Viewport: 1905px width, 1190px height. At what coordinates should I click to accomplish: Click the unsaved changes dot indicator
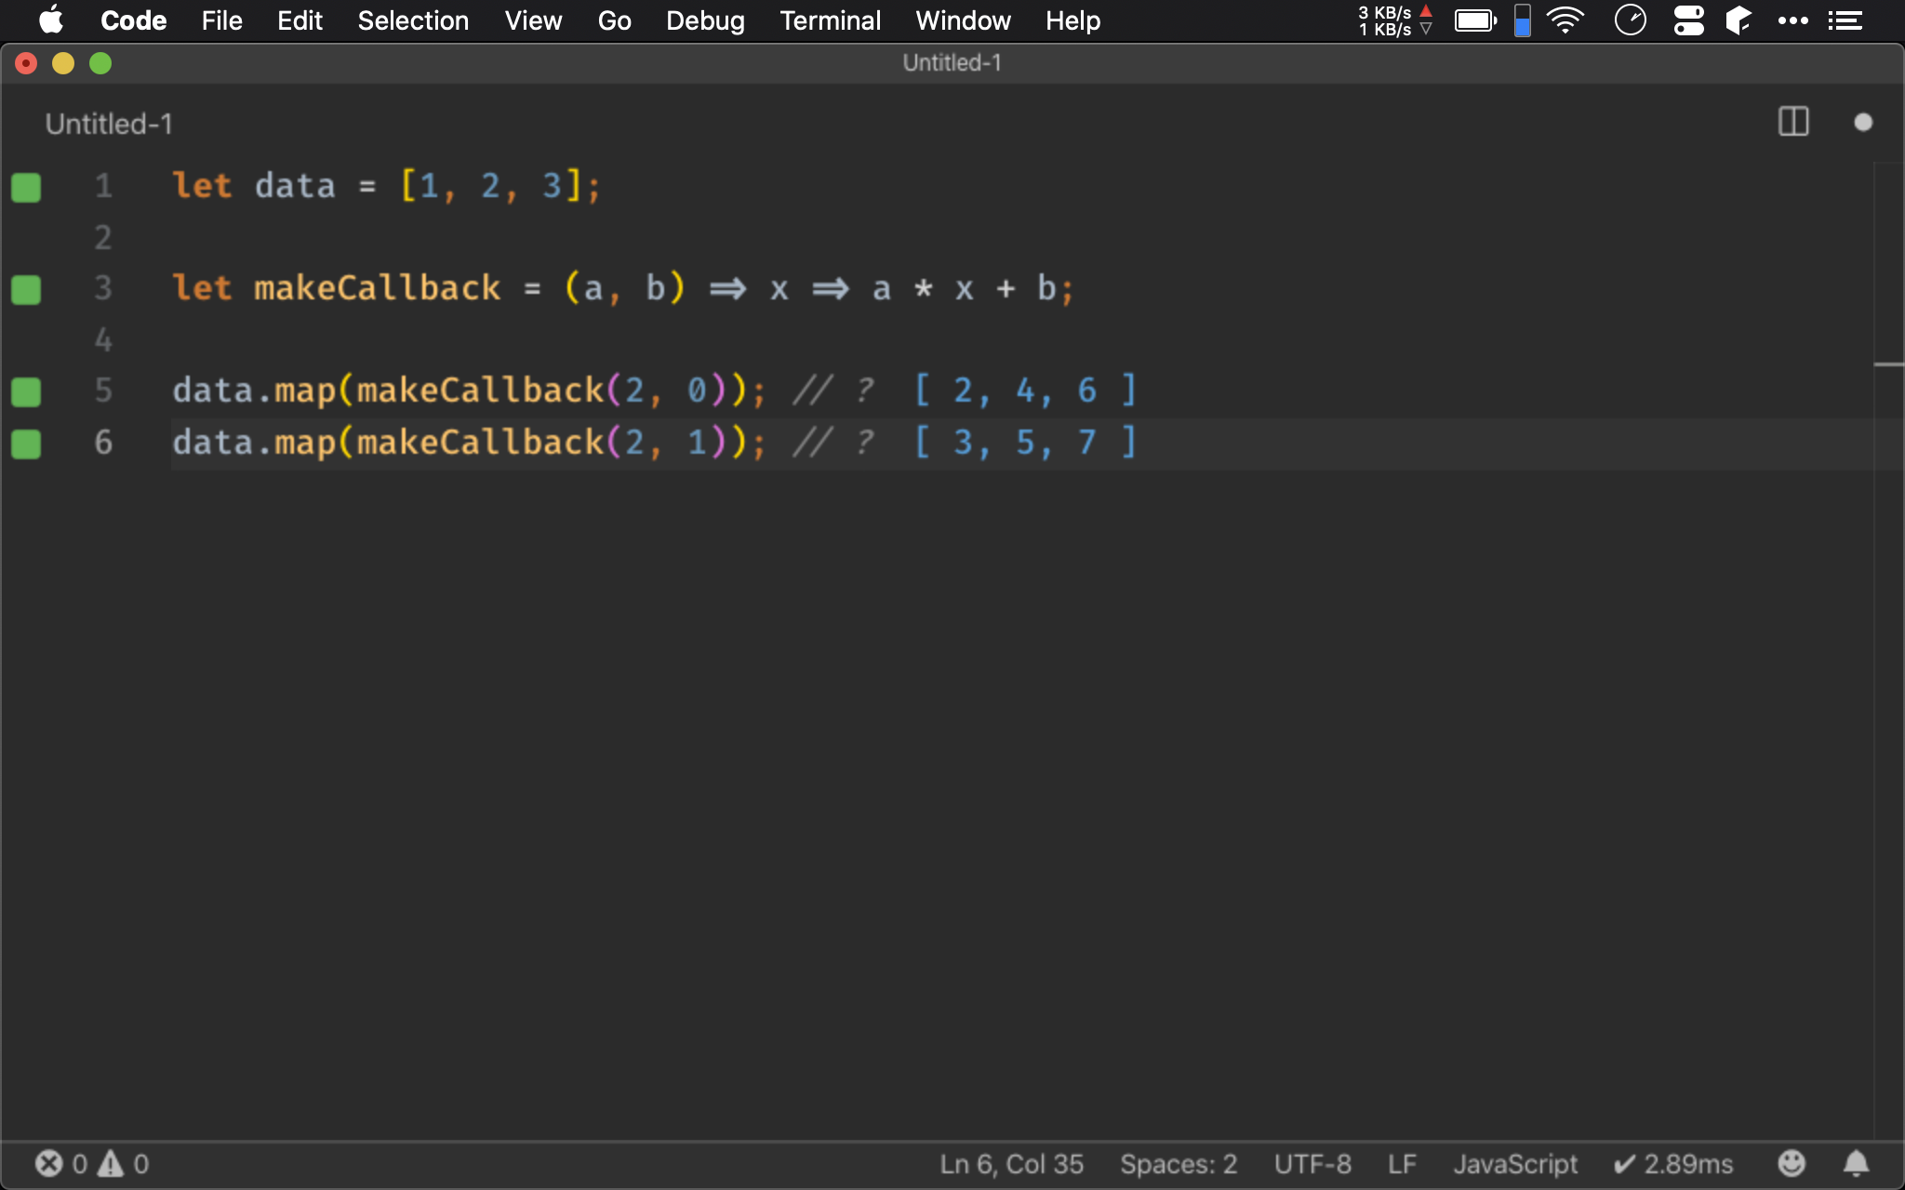(x=1862, y=122)
